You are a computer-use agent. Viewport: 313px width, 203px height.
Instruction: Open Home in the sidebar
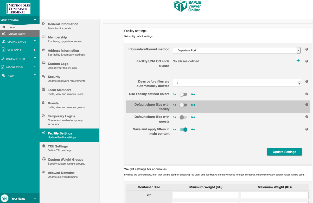(x=12, y=27)
